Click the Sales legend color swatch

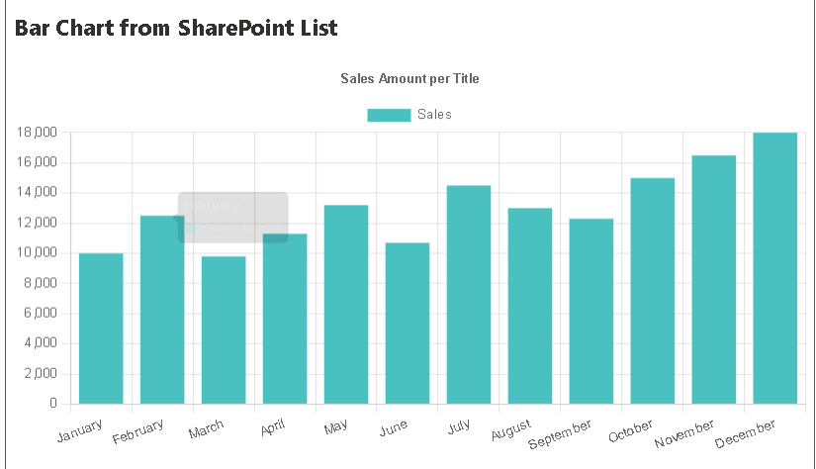pos(389,115)
